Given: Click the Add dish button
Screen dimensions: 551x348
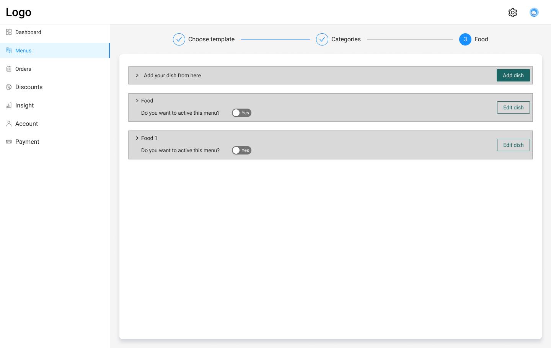Looking at the screenshot, I should [x=513, y=75].
